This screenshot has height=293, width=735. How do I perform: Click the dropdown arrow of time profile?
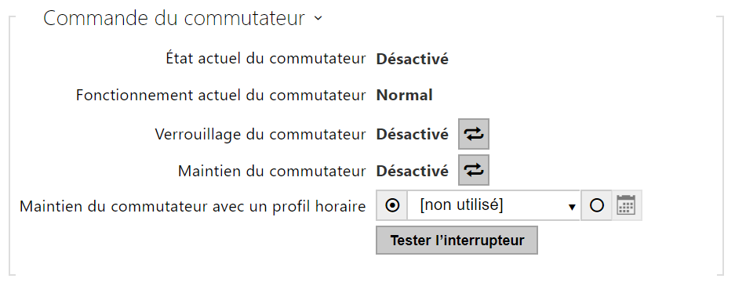point(571,207)
